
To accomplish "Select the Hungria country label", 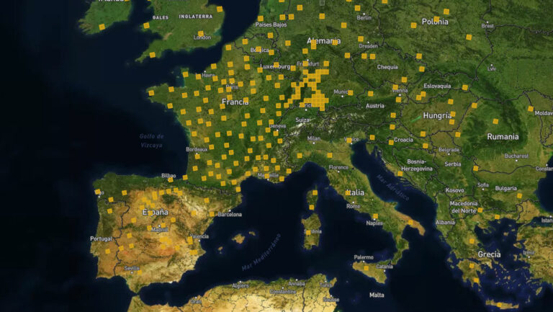I will (x=437, y=115).
